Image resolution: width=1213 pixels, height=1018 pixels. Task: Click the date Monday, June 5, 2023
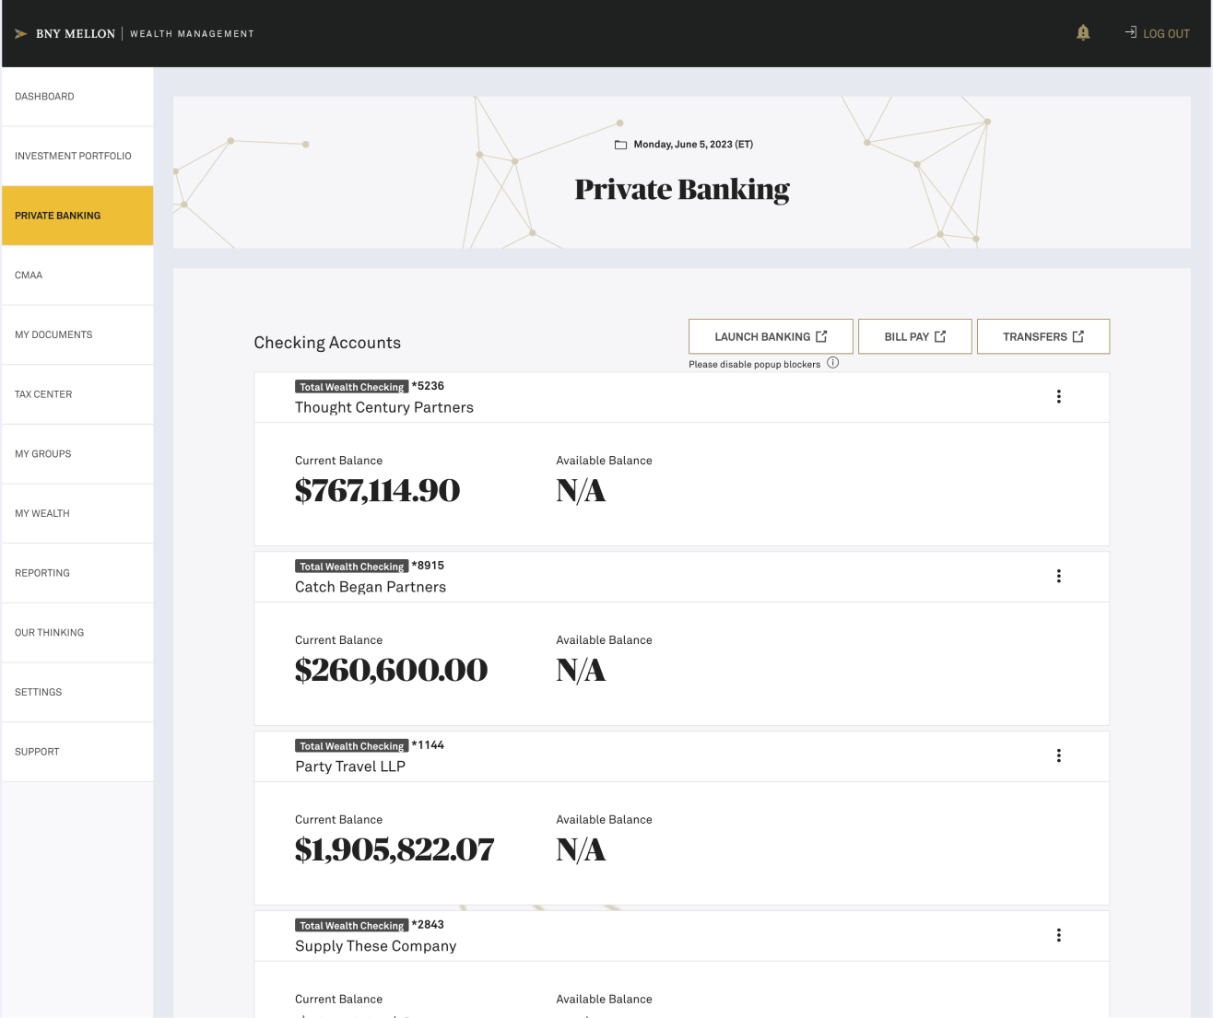point(693,145)
